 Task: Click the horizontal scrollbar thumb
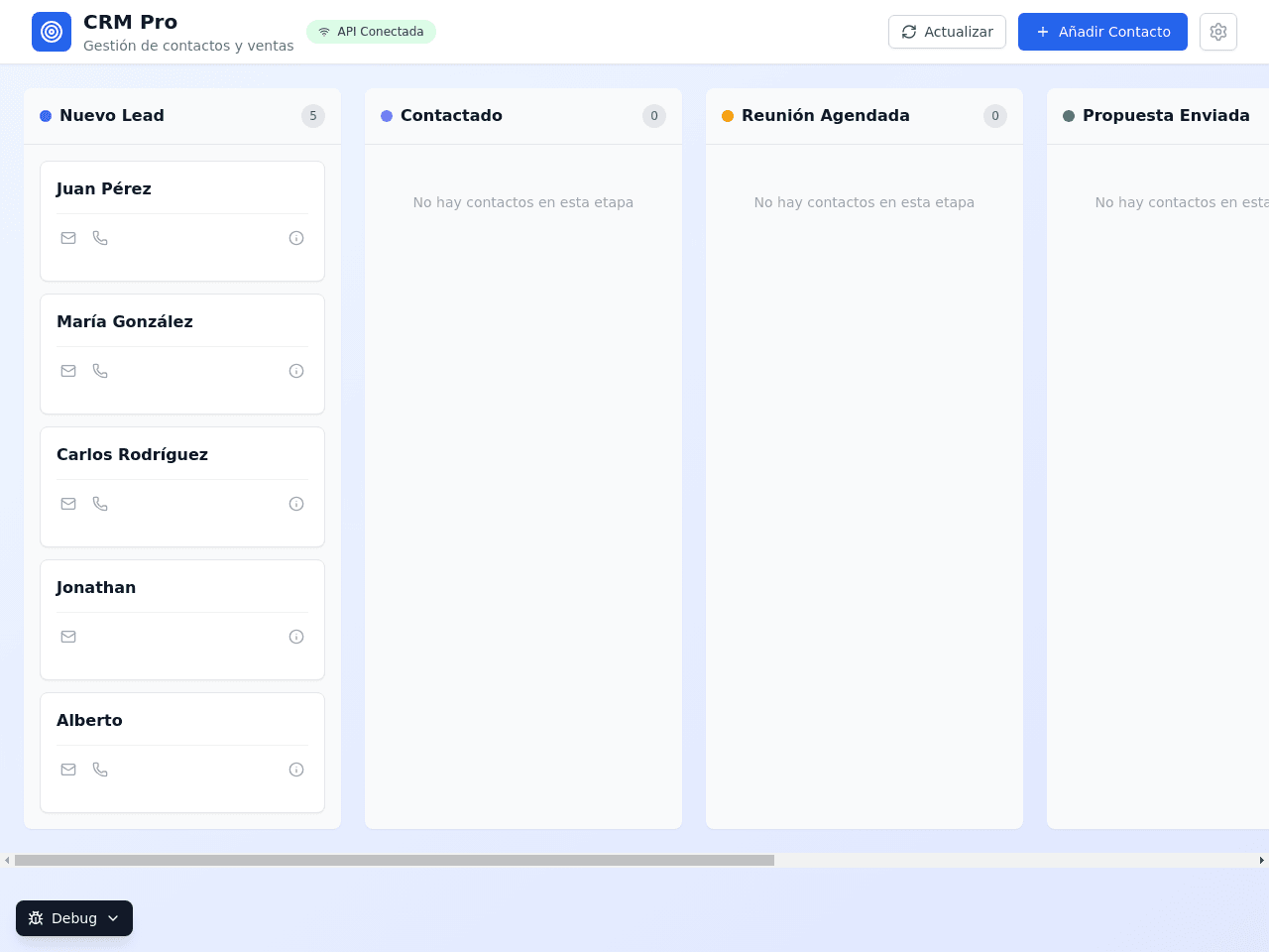395,860
